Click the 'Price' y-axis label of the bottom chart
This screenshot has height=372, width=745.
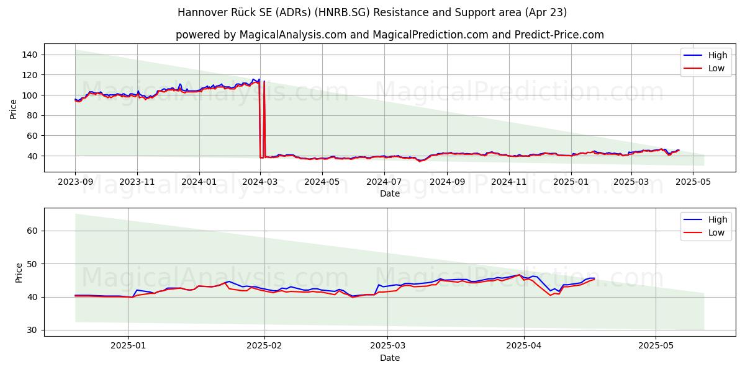19,272
